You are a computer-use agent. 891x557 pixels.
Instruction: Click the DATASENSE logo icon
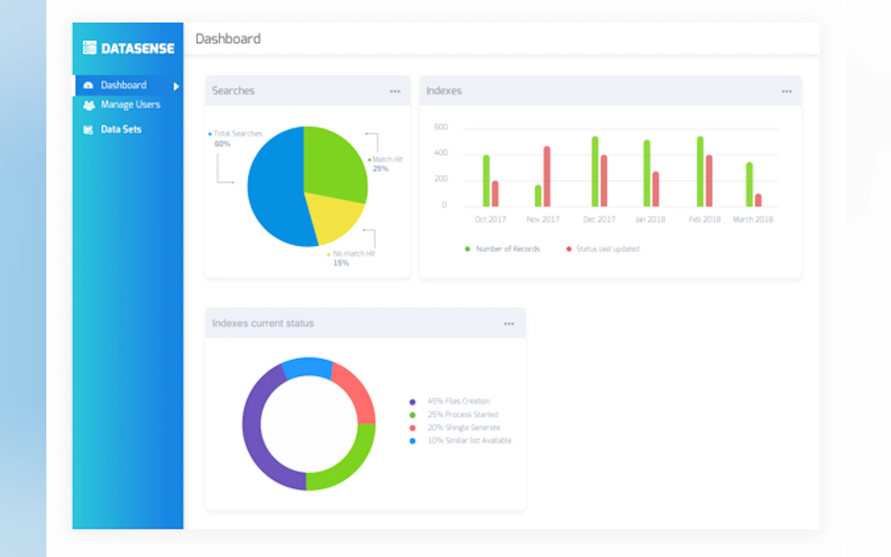[89, 47]
